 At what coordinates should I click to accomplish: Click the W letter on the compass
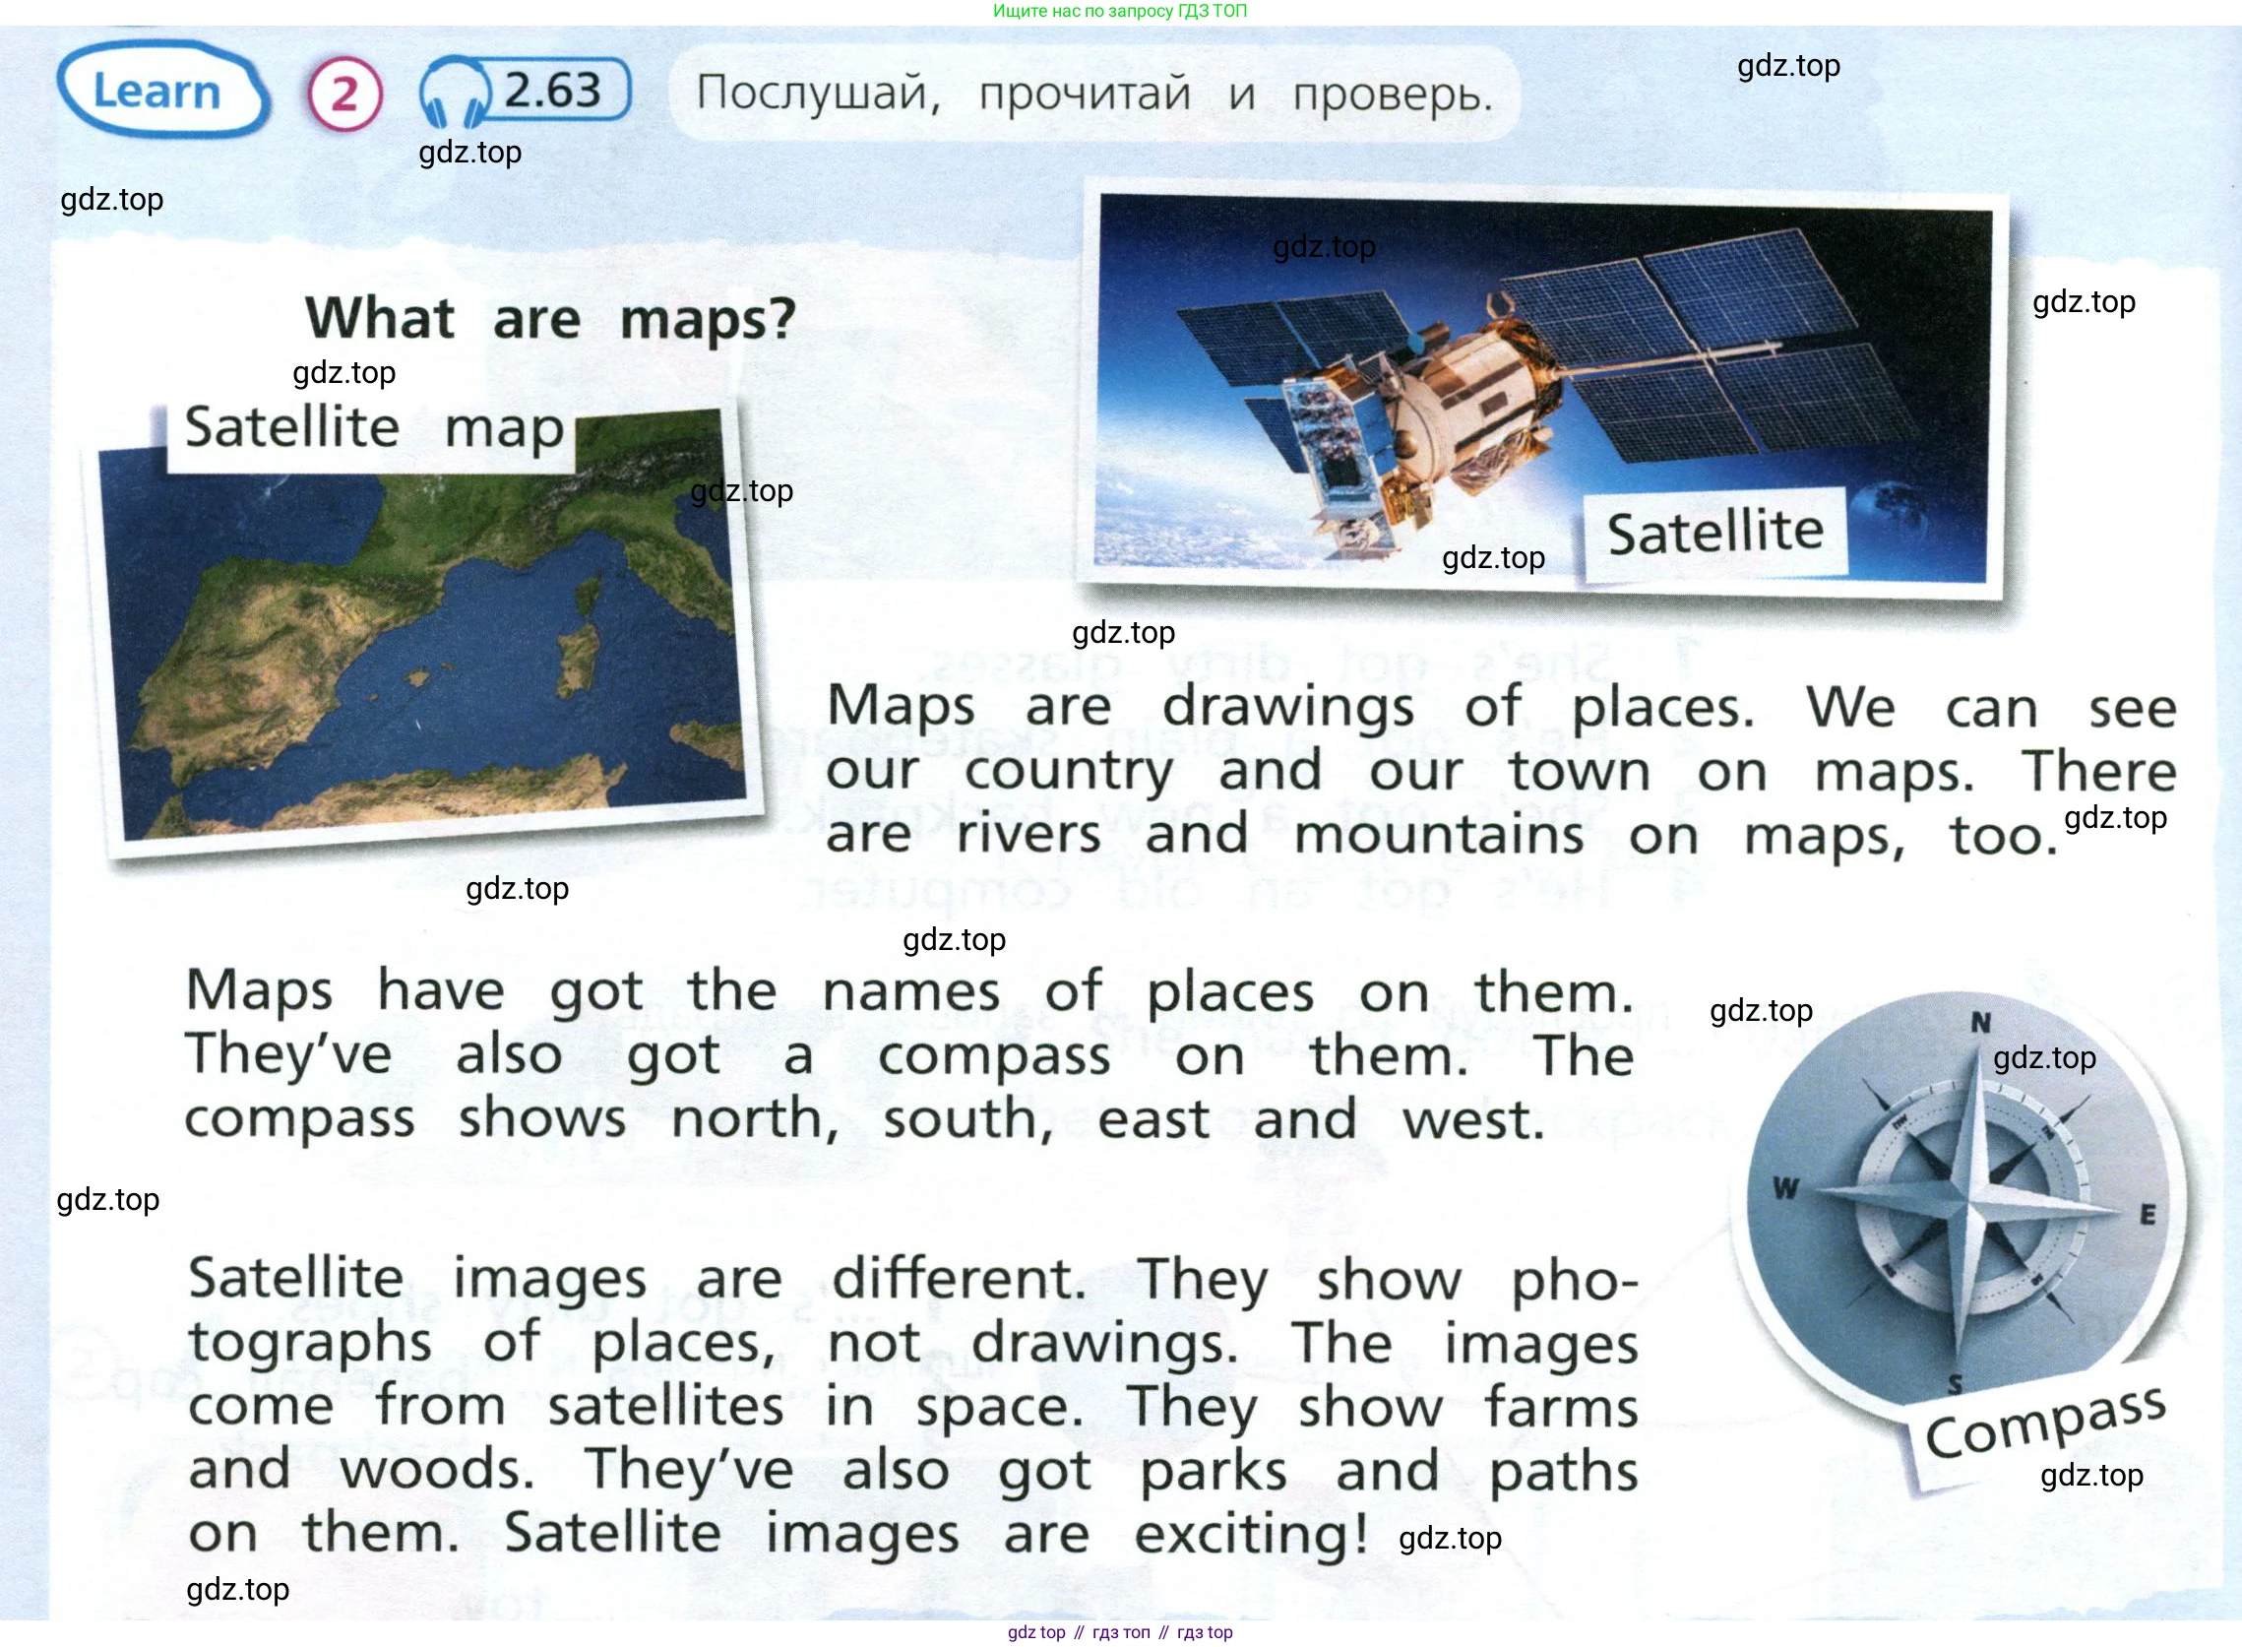tap(1785, 1188)
